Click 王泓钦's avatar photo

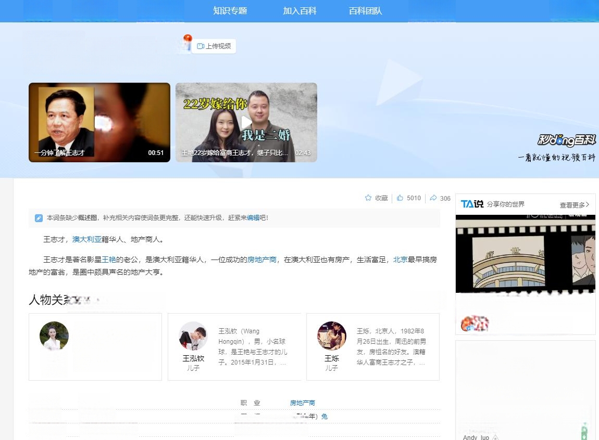point(193,336)
